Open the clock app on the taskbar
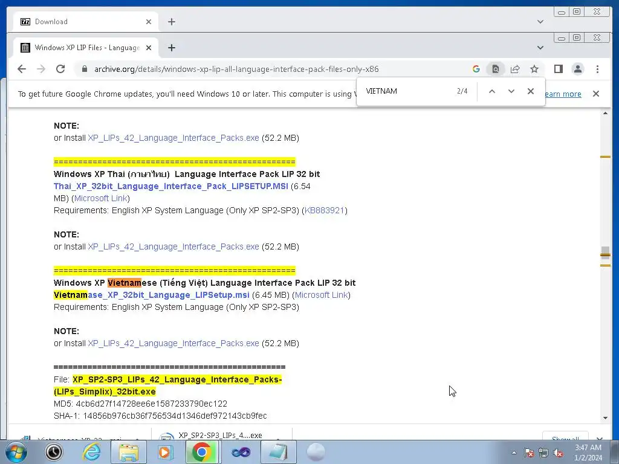Image resolution: width=619 pixels, height=464 pixels. pyautogui.click(x=54, y=452)
